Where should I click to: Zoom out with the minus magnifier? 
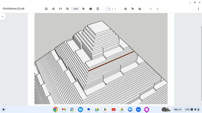click(x=68, y=9)
